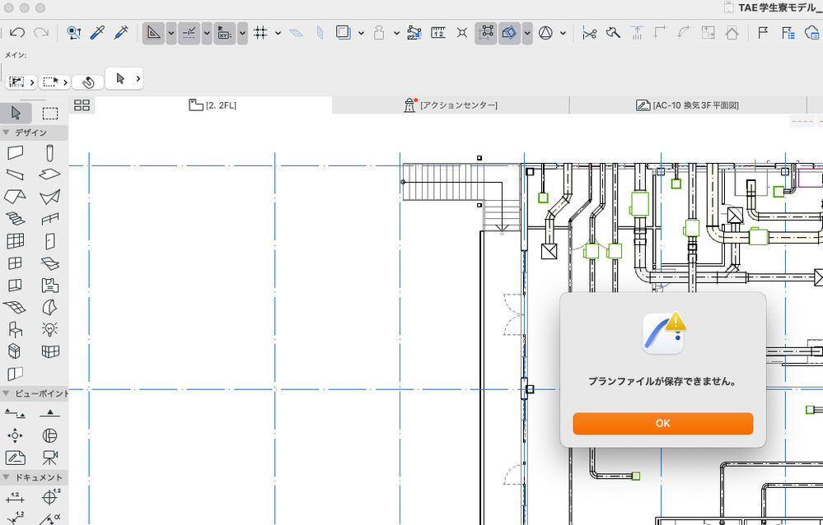Screen dimensions: 823x525
Task: Click the Inject Parameters syringe icon
Action: [x=121, y=33]
